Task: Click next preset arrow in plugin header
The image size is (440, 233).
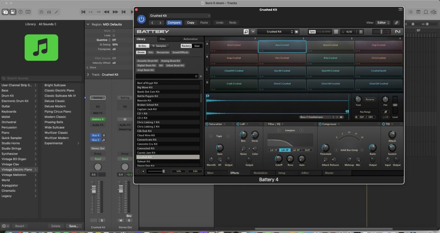Action: click(x=160, y=23)
